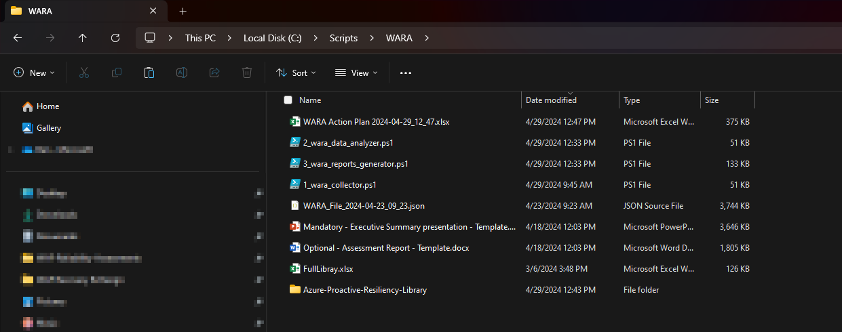The height and width of the screenshot is (332, 842).
Task: Open Gallery in the navigation pane
Action: 48,128
